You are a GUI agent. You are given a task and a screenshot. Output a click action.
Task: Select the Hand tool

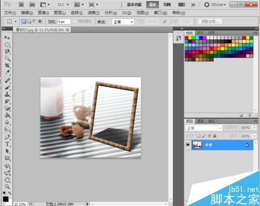pyautogui.click(x=7, y=180)
